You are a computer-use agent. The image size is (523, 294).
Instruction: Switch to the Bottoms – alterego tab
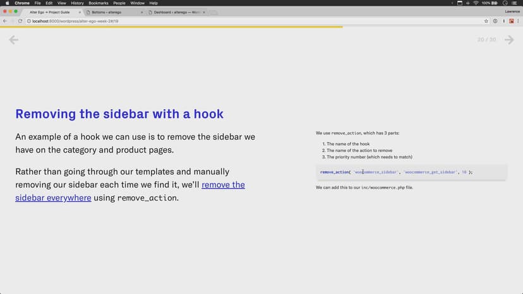tap(111, 12)
